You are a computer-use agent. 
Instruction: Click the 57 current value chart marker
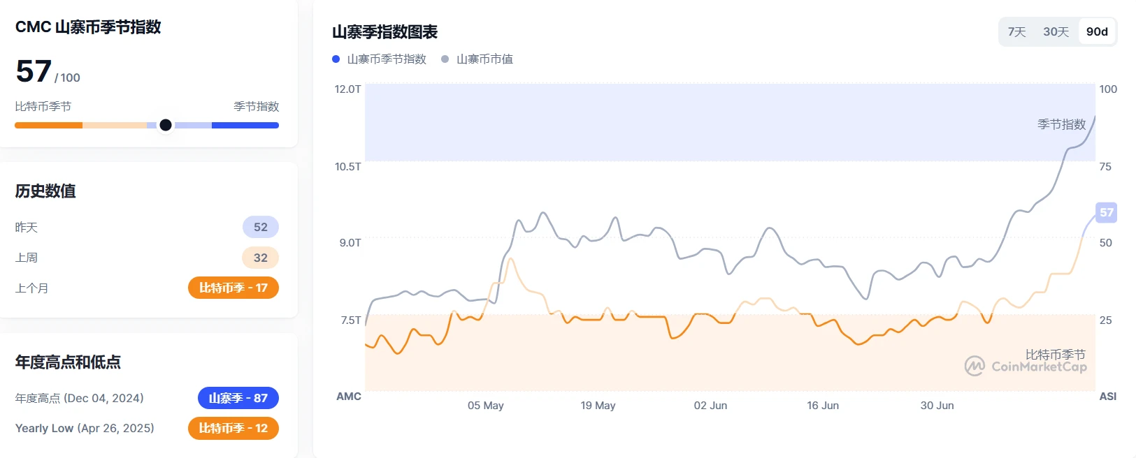point(1106,212)
